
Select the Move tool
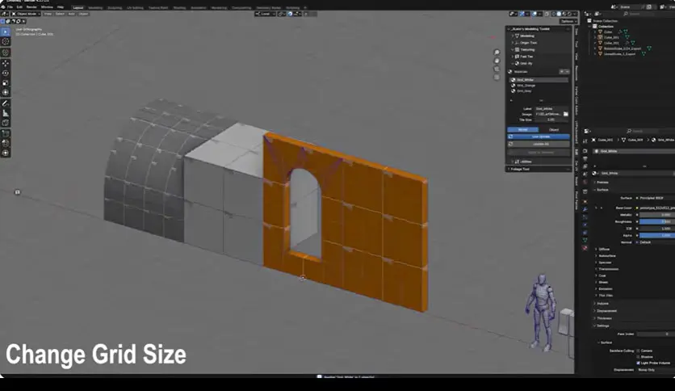pyautogui.click(x=6, y=63)
